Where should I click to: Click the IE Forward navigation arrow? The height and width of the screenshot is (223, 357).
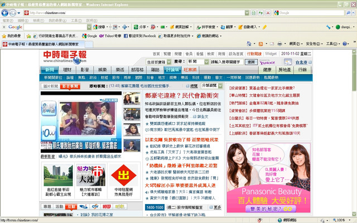point(12,13)
